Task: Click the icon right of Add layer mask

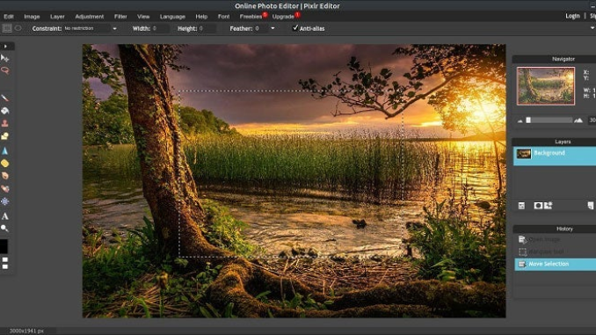Action: coord(549,206)
